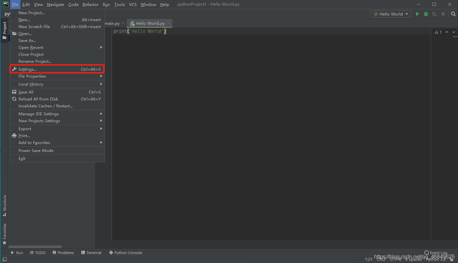
Task: Open the Hello World run configuration dropdown
Action: (391, 14)
